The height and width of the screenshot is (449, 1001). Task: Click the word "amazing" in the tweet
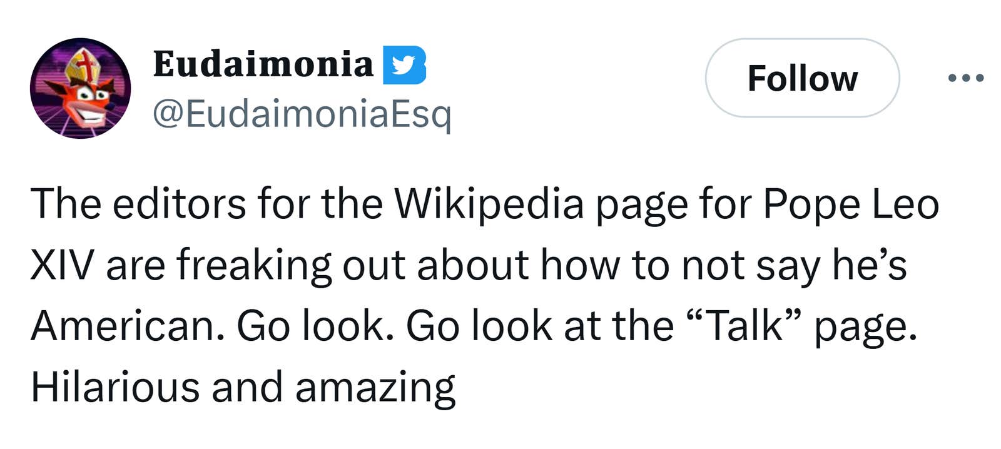(x=375, y=388)
